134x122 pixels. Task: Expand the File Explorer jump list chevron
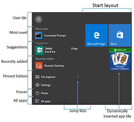point(78,77)
